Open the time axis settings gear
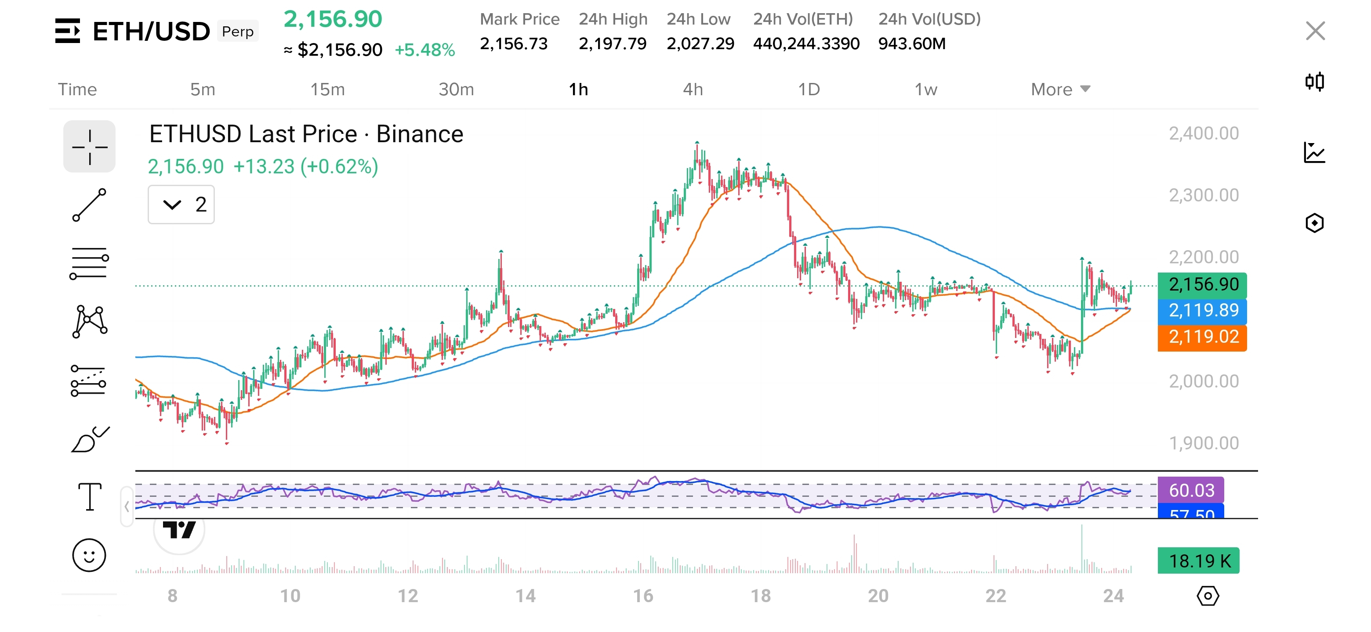 coord(1208,596)
